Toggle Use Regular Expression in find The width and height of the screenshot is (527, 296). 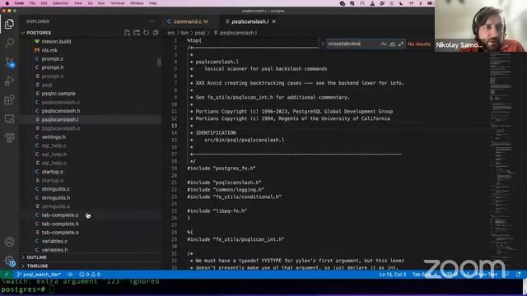(x=401, y=44)
